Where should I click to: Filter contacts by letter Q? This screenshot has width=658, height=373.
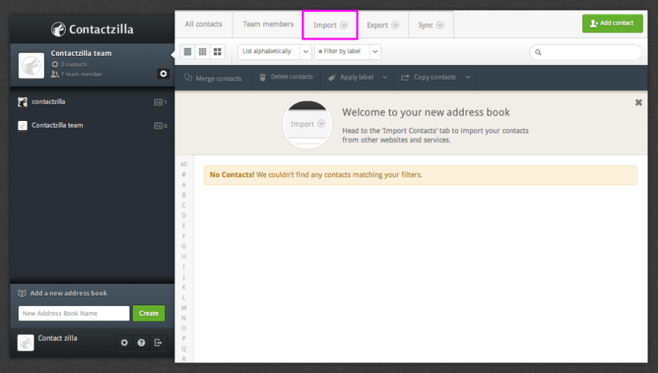184,349
